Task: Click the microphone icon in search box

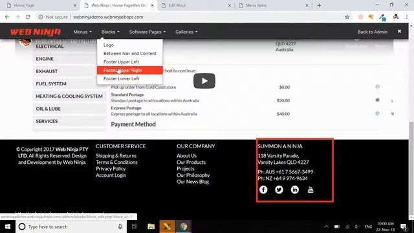Action: click(120, 227)
